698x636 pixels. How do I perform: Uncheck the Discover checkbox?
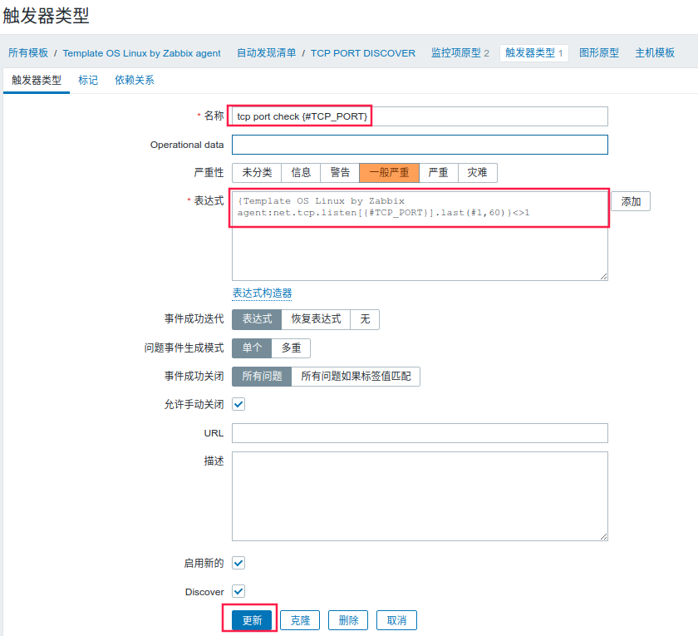click(x=239, y=592)
